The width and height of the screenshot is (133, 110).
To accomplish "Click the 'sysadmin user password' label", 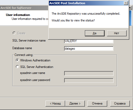I will click(x=35, y=80).
